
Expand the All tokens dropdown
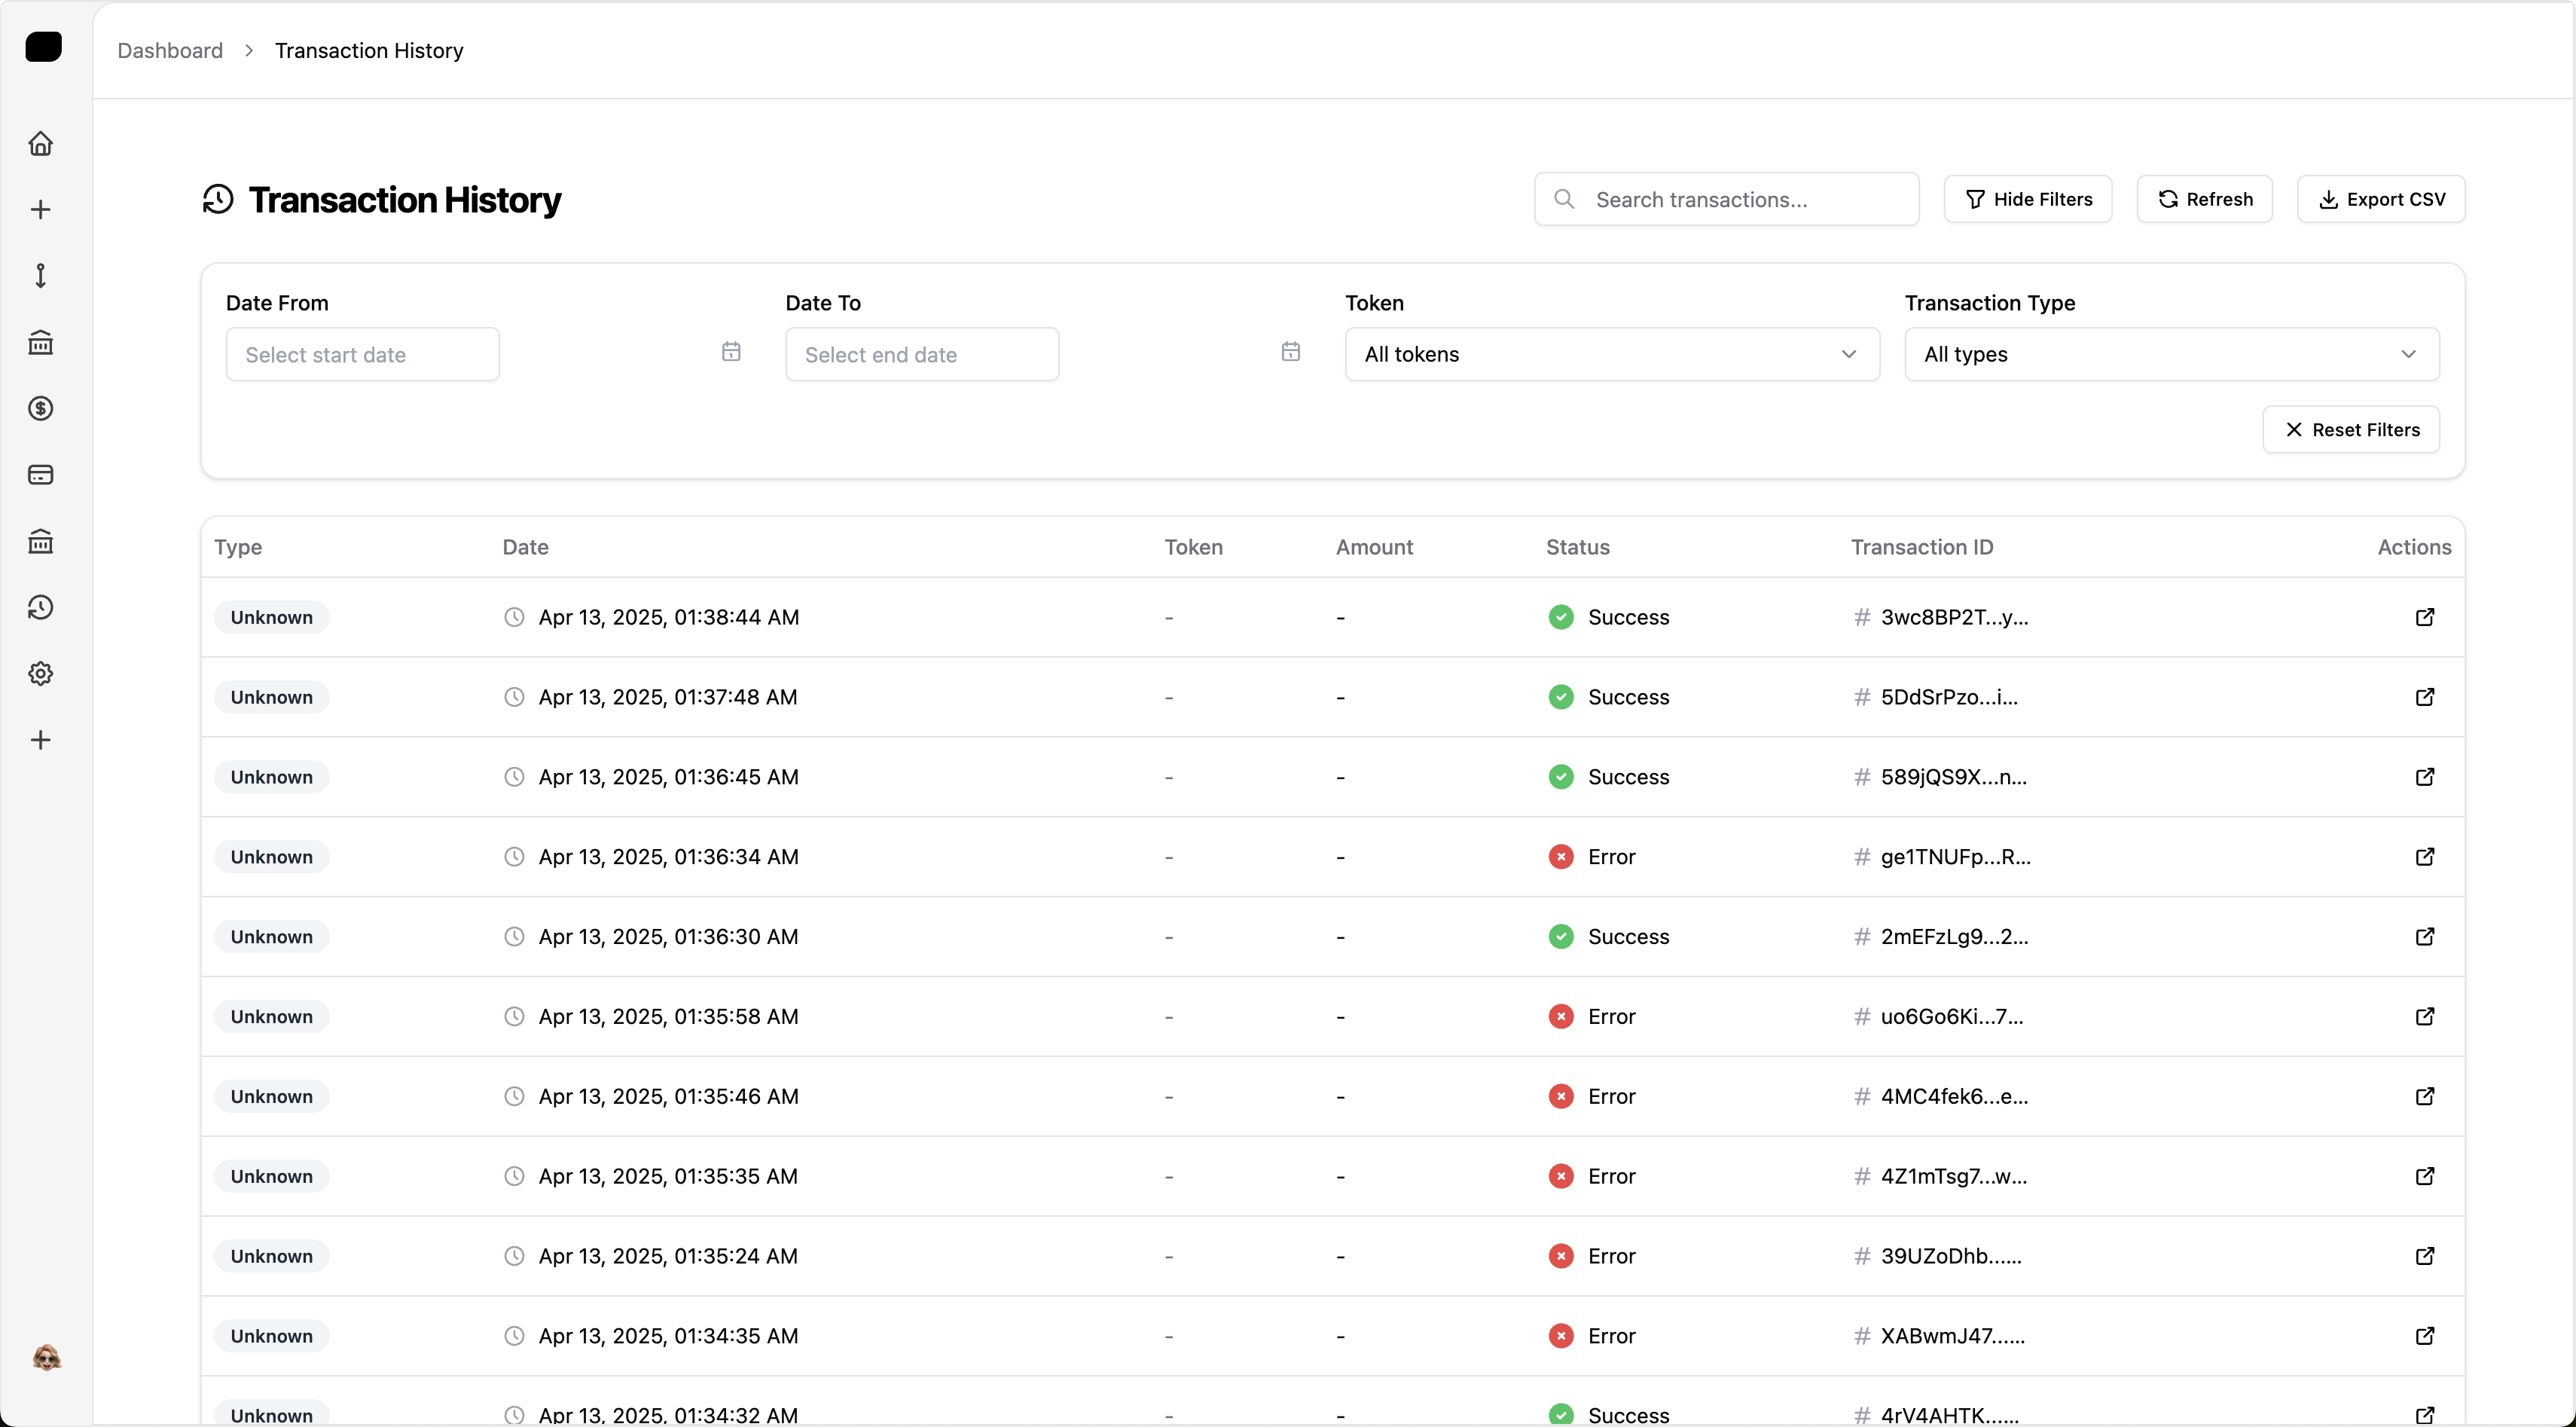coord(1611,354)
